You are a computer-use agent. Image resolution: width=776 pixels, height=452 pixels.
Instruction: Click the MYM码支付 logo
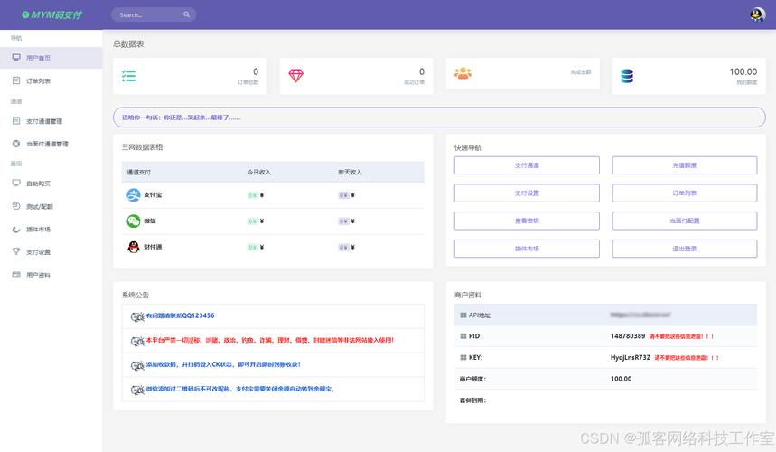(52, 14)
